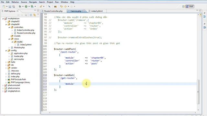Click the Save toolbar icon
This screenshot has width=207, height=116.
pos(10,6)
